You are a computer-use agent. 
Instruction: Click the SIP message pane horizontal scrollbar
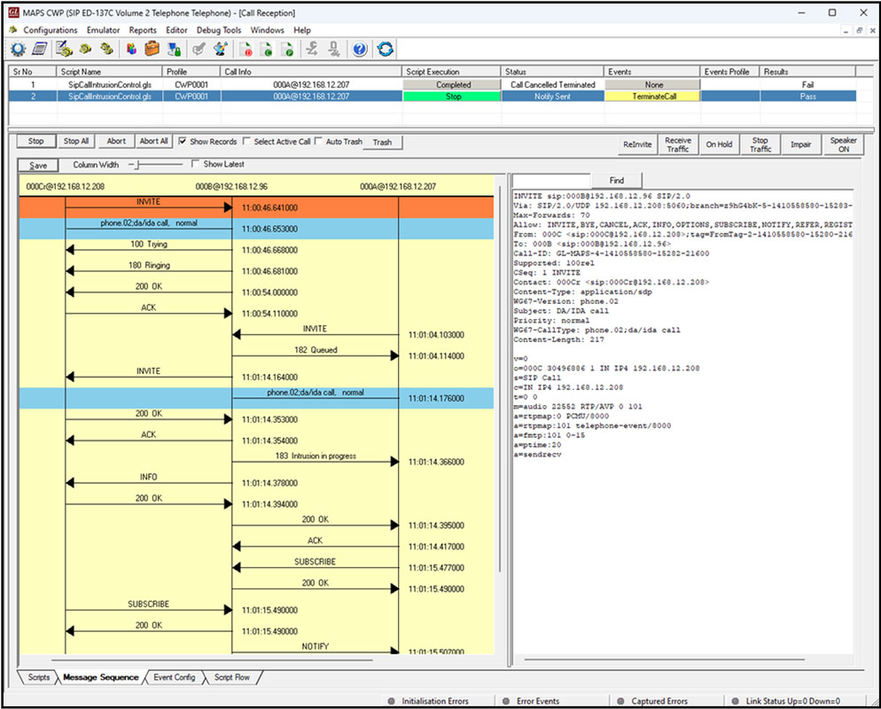tap(665, 659)
